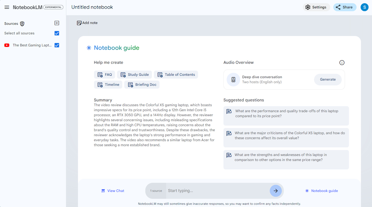Toggle the bottom Notebook guide button
This screenshot has height=207, width=372.
pos(321,191)
